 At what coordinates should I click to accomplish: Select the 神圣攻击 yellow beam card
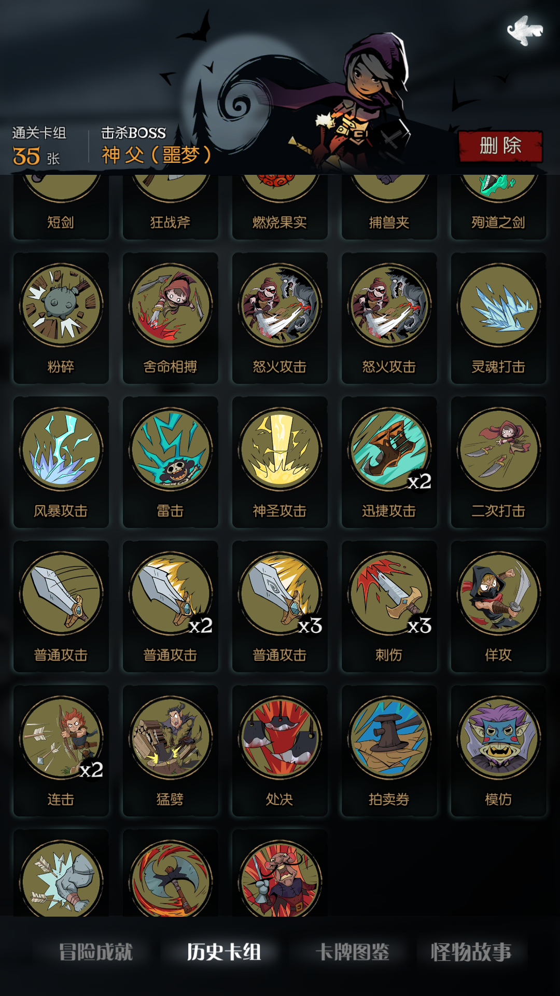click(x=280, y=462)
